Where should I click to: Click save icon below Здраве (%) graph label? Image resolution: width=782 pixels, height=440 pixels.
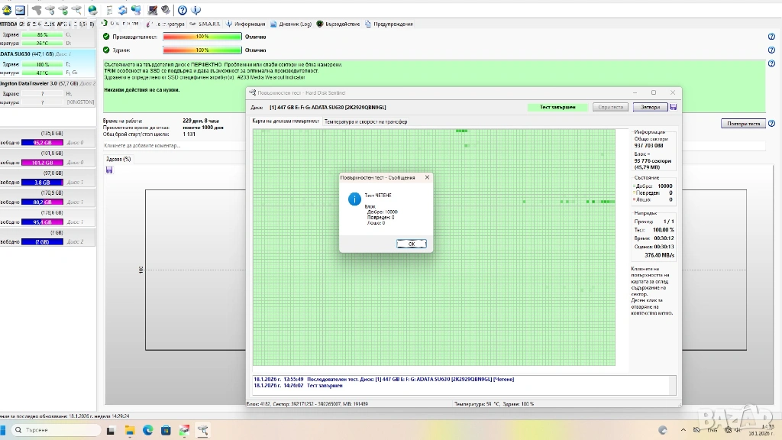109,170
